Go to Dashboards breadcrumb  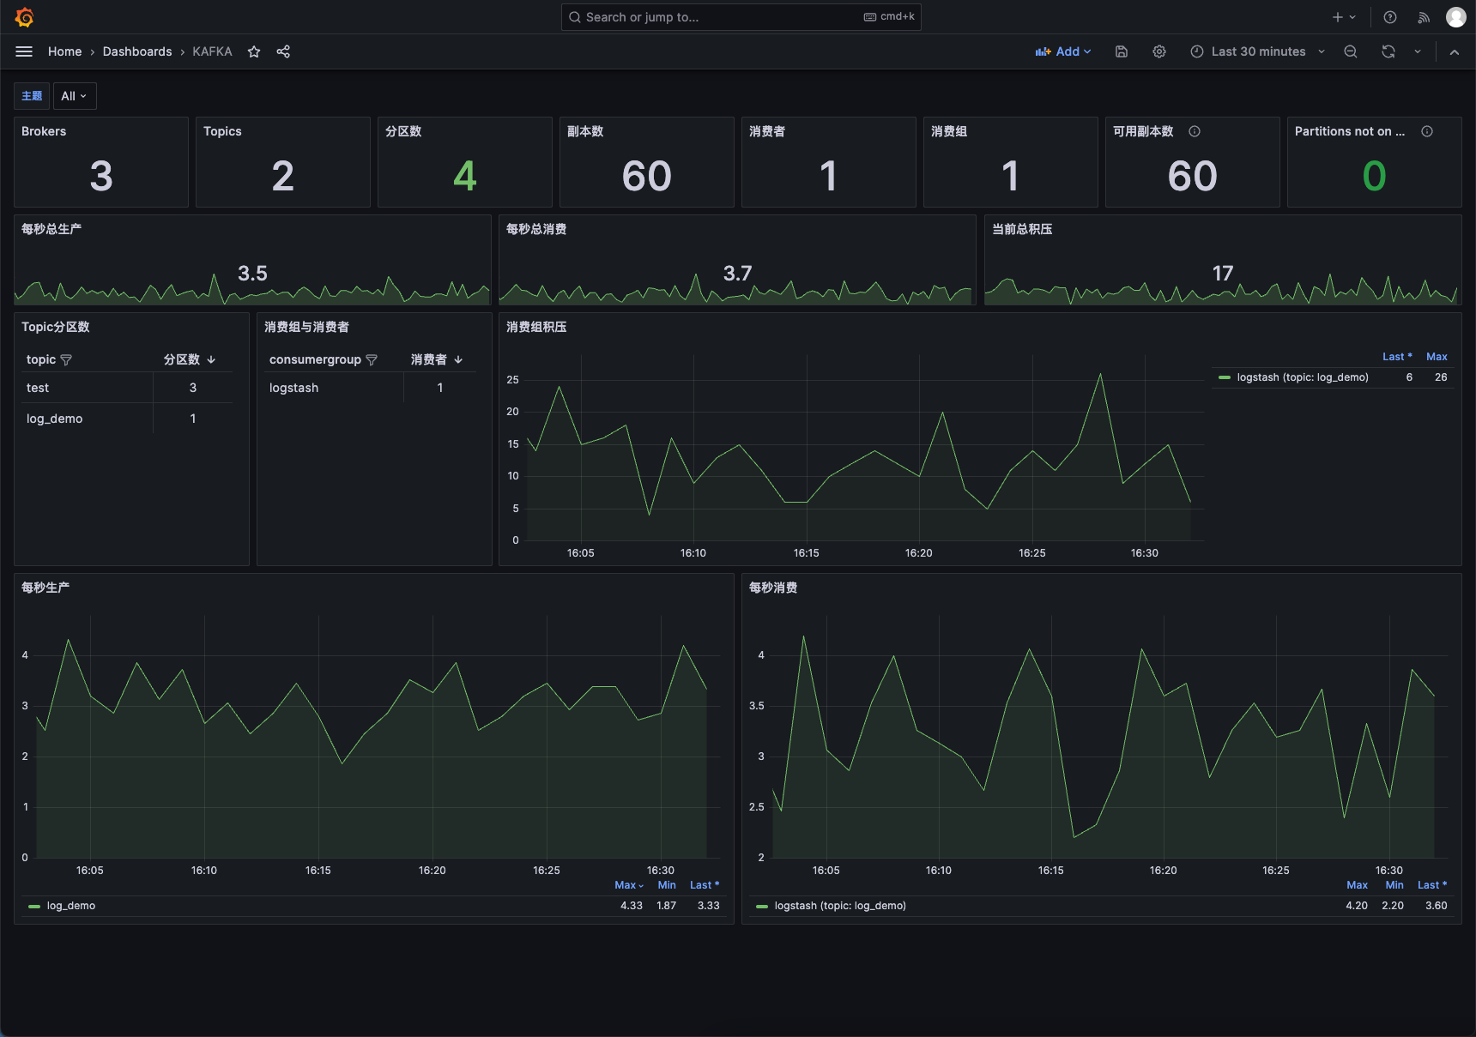(x=137, y=51)
